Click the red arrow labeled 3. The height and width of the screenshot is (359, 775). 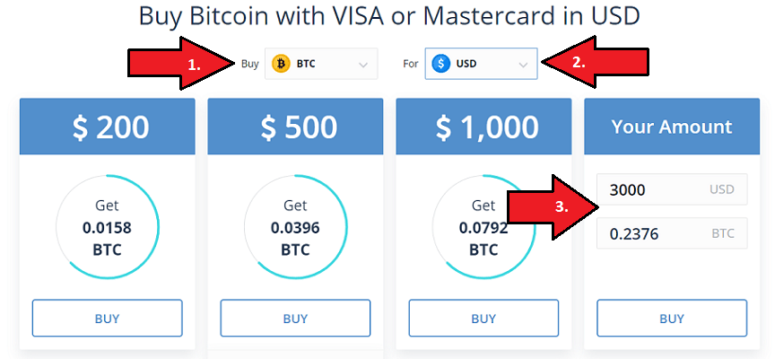554,207
